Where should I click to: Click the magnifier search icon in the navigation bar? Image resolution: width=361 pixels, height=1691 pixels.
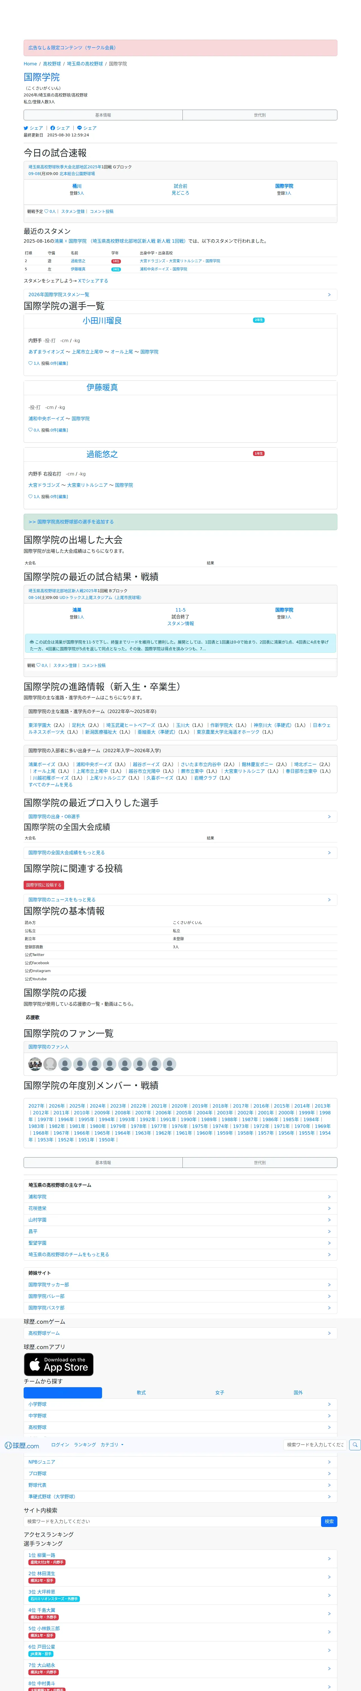point(355,1445)
